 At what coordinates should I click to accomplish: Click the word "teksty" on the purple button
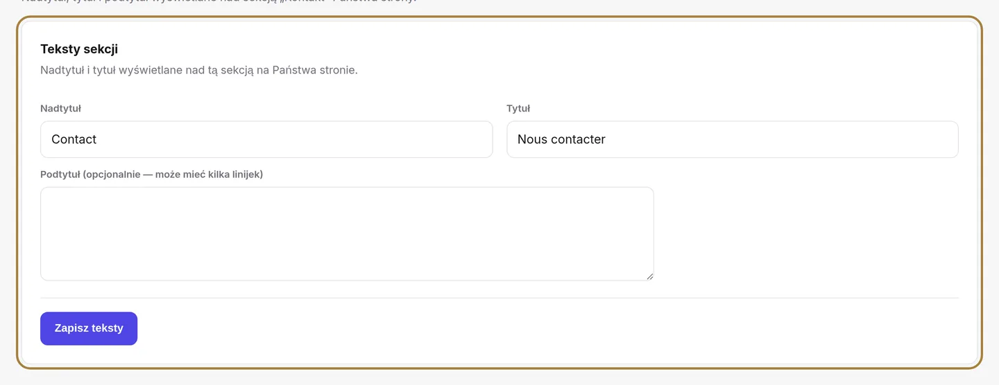click(106, 328)
